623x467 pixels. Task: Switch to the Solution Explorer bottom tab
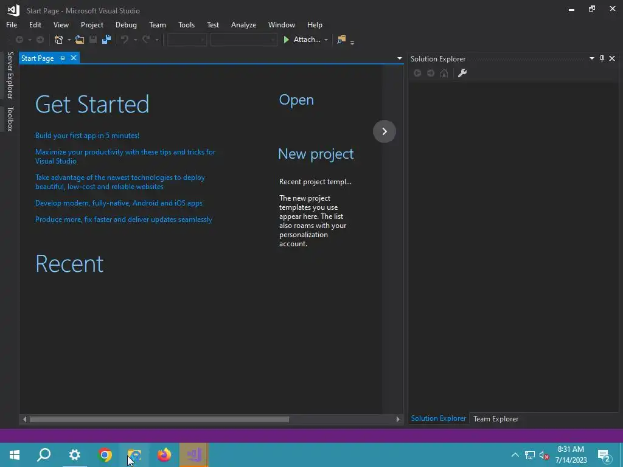[438, 418]
